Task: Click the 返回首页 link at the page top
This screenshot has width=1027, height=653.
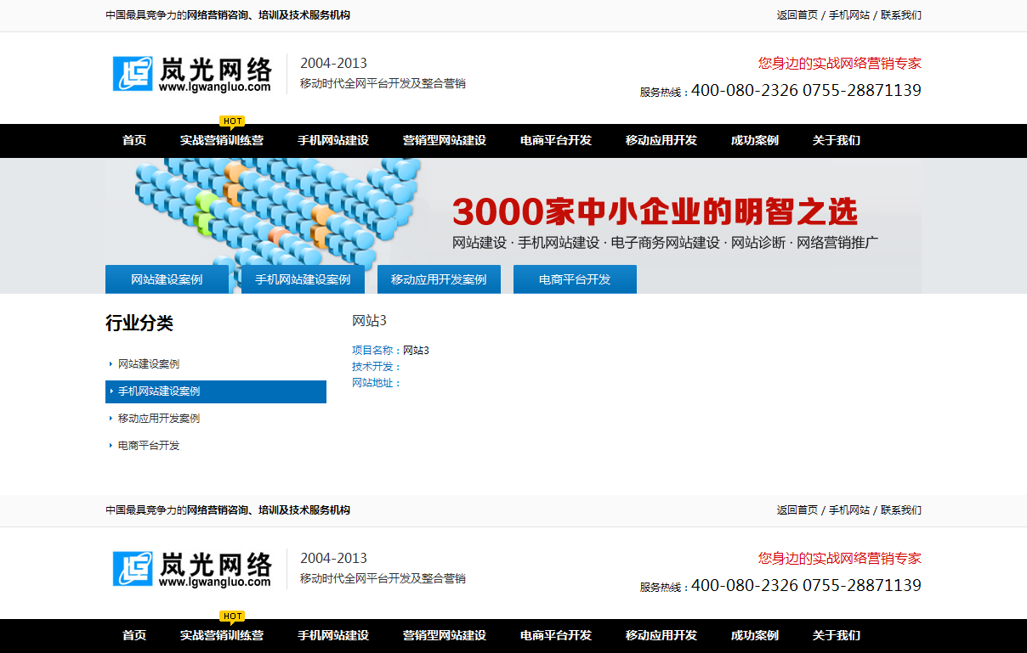Action: coord(797,15)
